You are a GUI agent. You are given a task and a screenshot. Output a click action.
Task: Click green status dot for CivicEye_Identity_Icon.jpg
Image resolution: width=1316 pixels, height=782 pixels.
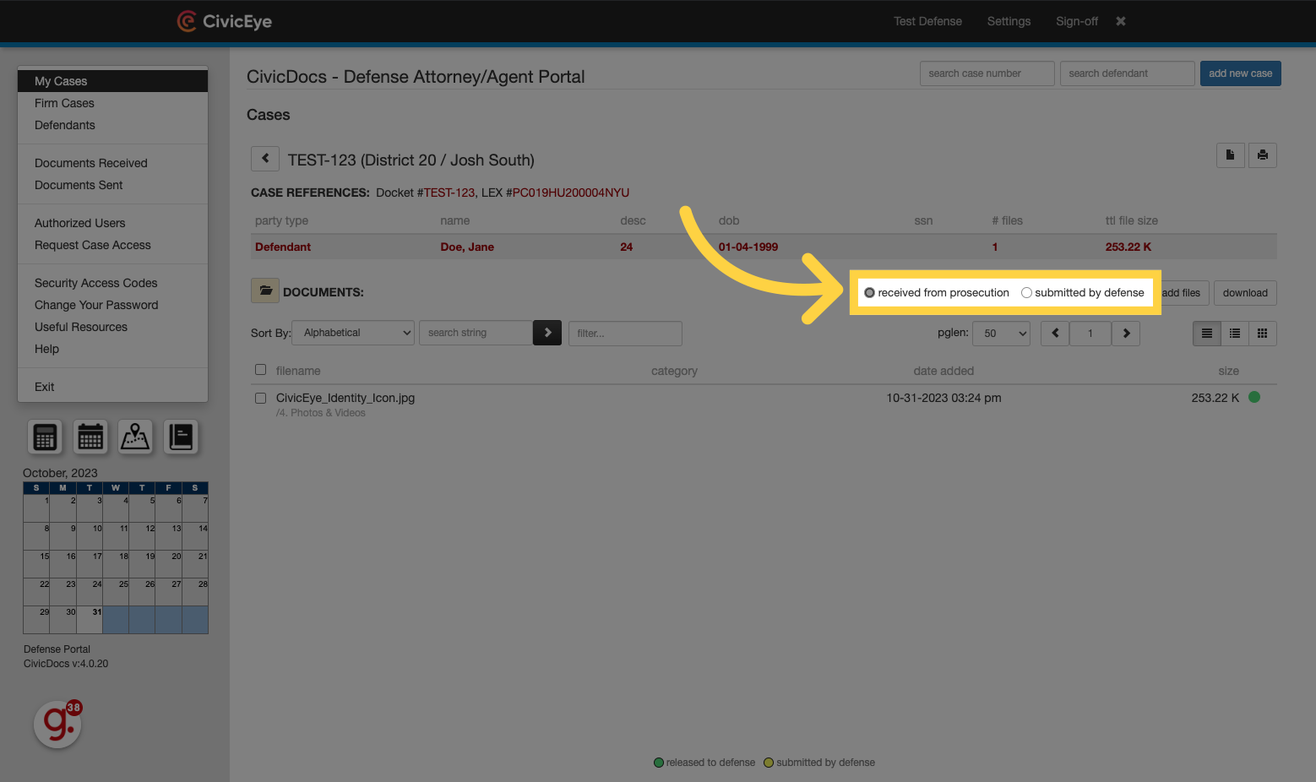(x=1254, y=397)
